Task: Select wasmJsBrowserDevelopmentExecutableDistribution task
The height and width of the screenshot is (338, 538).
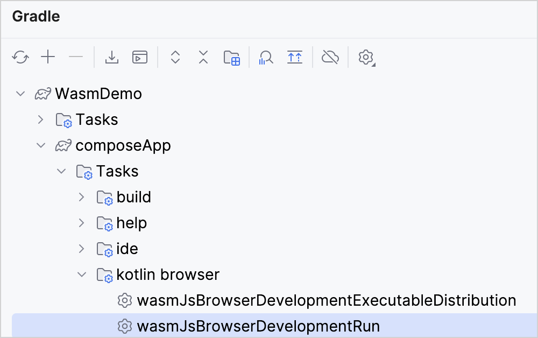Action: pyautogui.click(x=327, y=300)
